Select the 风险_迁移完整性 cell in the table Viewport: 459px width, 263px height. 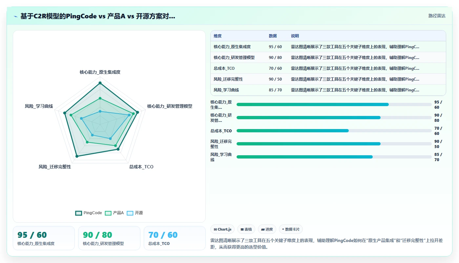click(x=228, y=79)
